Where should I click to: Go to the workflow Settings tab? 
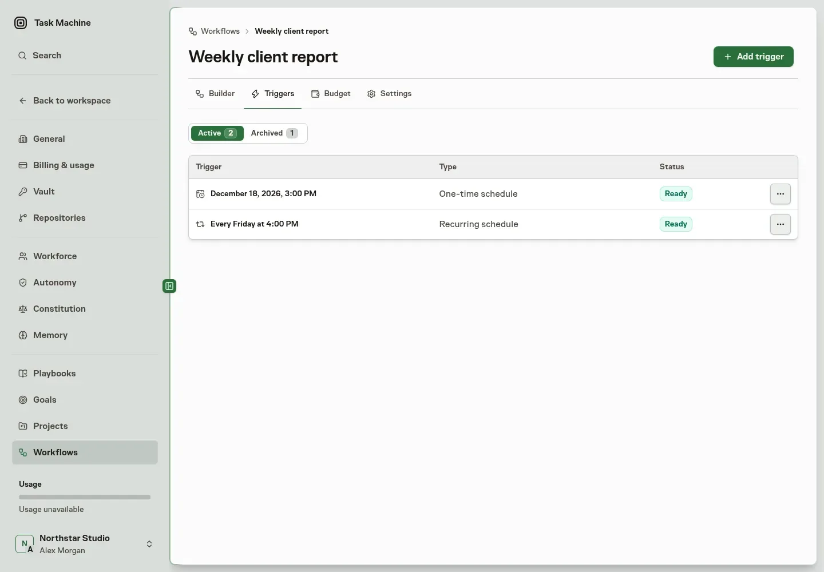[389, 94]
